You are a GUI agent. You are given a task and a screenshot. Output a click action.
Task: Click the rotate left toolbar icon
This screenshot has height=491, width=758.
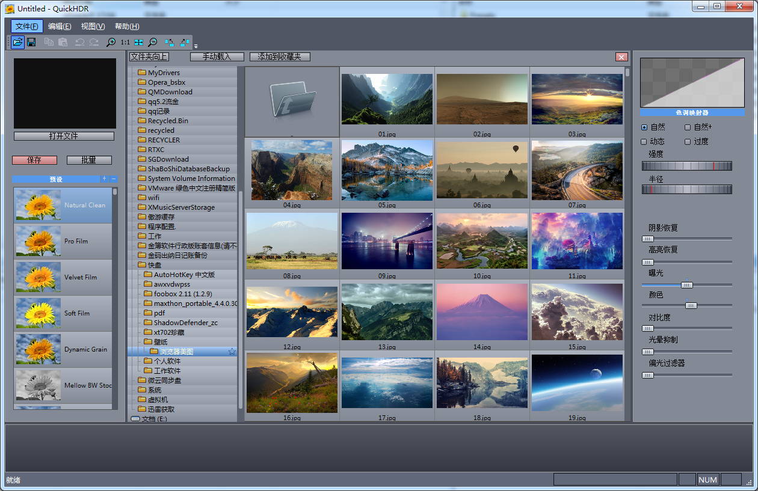[x=170, y=42]
